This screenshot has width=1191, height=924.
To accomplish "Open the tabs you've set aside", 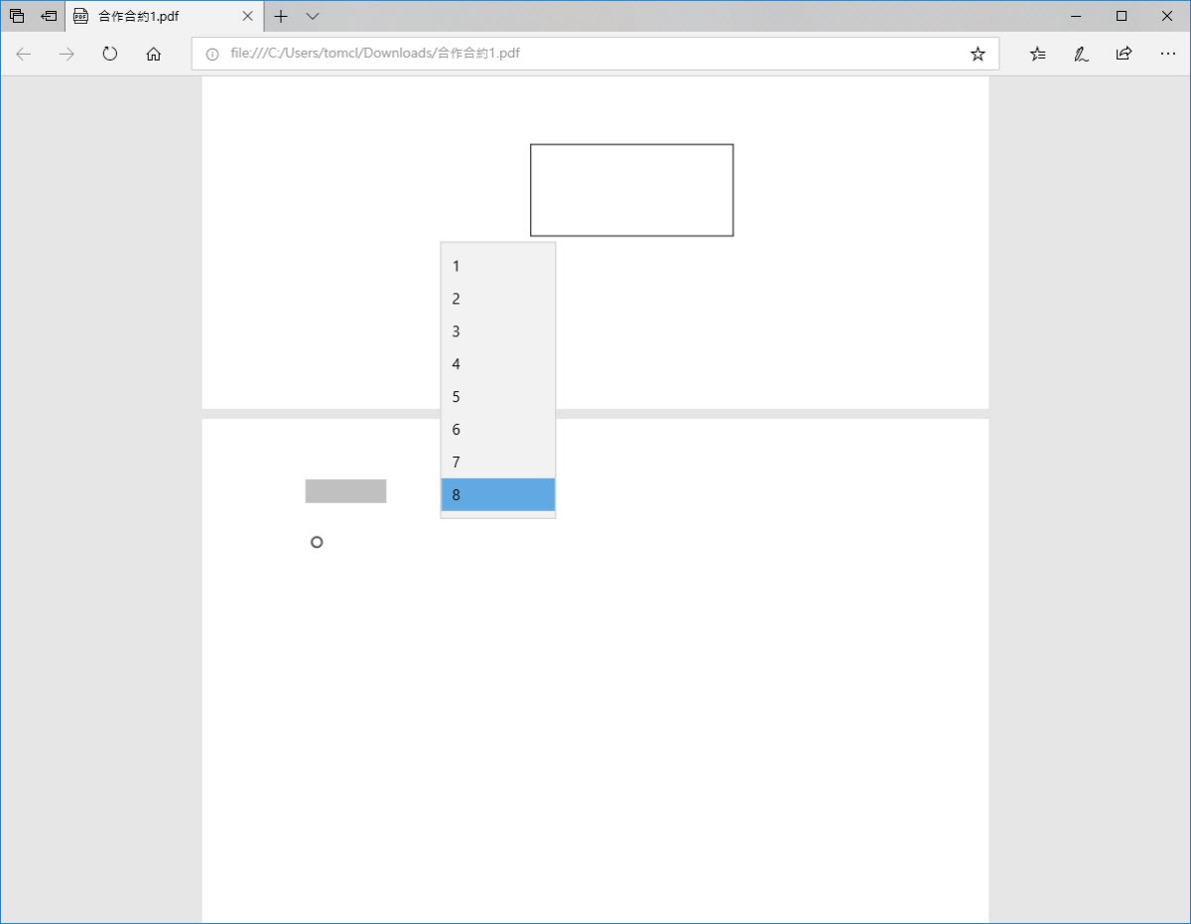I will click(17, 16).
